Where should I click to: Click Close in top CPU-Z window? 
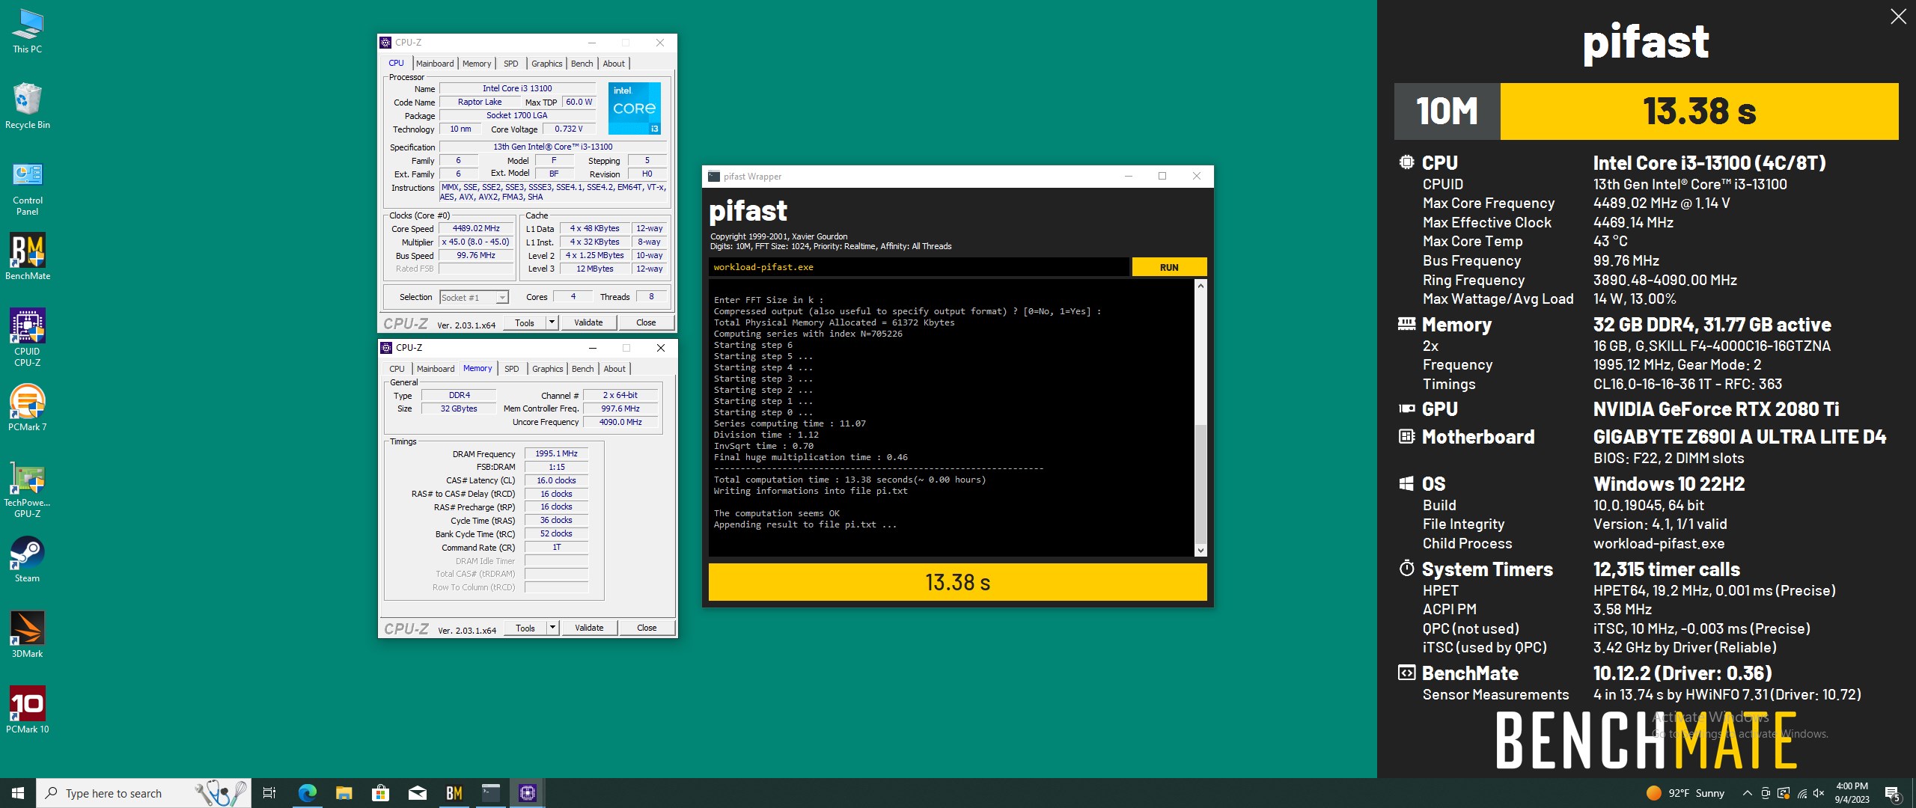[646, 322]
